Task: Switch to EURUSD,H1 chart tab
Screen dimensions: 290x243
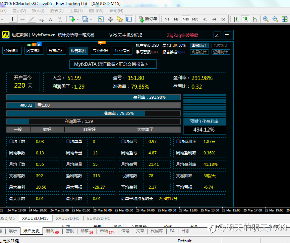Action: [99, 218]
